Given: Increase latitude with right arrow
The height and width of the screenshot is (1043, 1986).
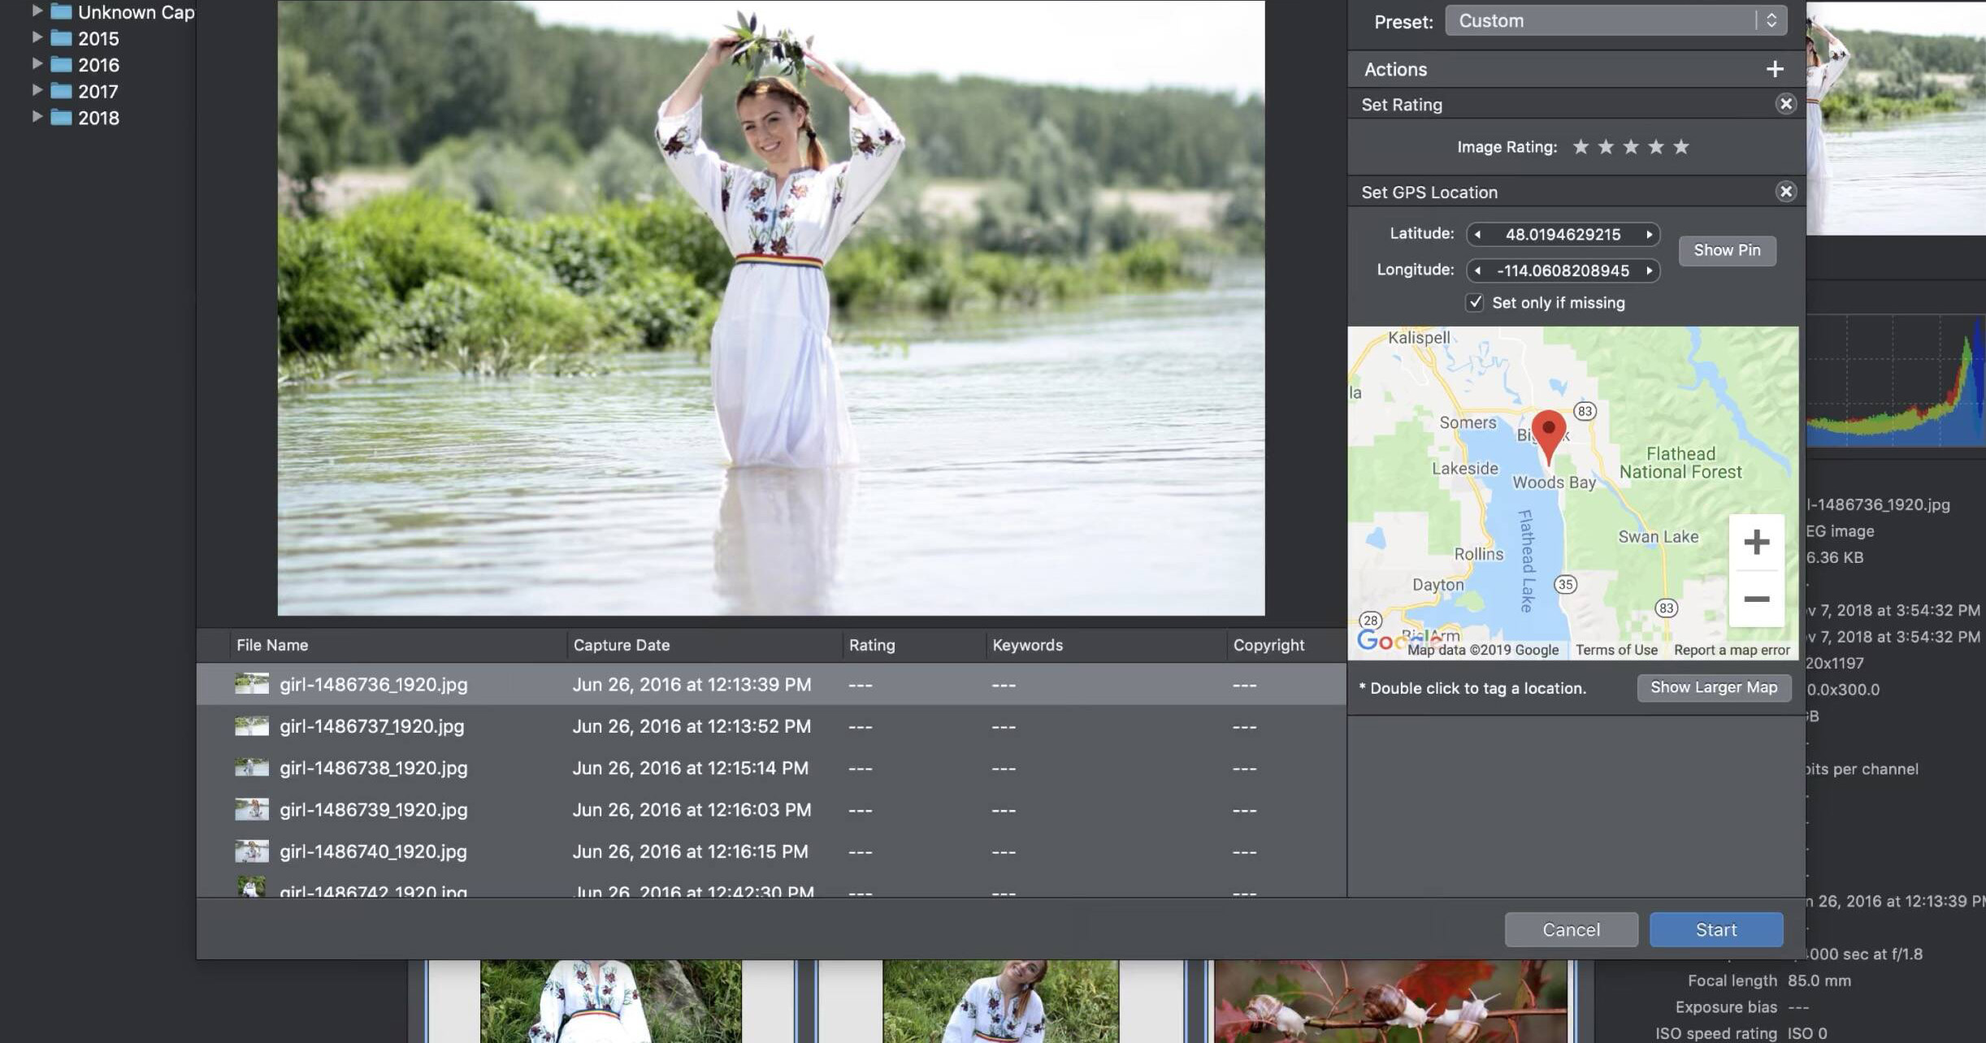Looking at the screenshot, I should (1649, 235).
